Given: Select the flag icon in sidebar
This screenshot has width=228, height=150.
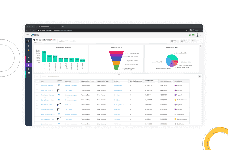Looking at the screenshot, I should point(29,61).
